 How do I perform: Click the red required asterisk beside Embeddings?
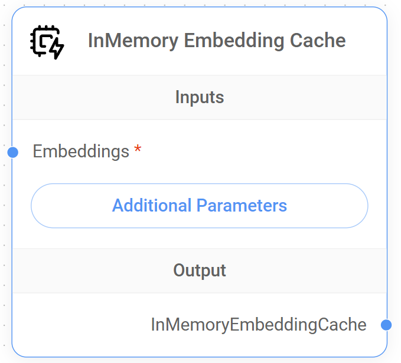(138, 151)
